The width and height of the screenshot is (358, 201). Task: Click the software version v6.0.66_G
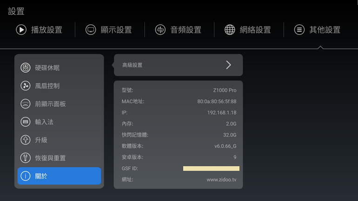[x=225, y=146]
